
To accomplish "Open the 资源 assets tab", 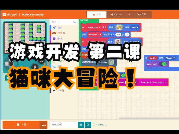I will click(x=142, y=14).
